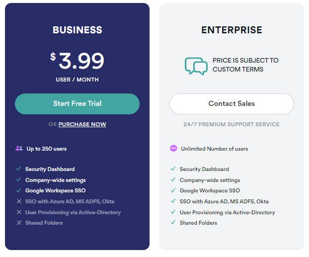This screenshot has height=257, width=309.
Task: Click Enterprise Shared Folders checkmark icon
Action: [173, 222]
